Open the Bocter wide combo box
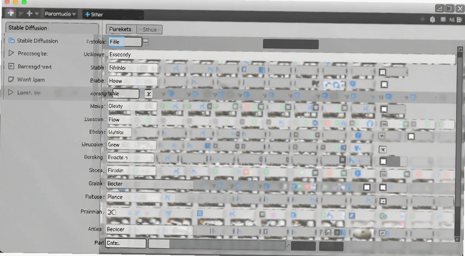This screenshot has width=465, height=256. pyautogui.click(x=150, y=184)
